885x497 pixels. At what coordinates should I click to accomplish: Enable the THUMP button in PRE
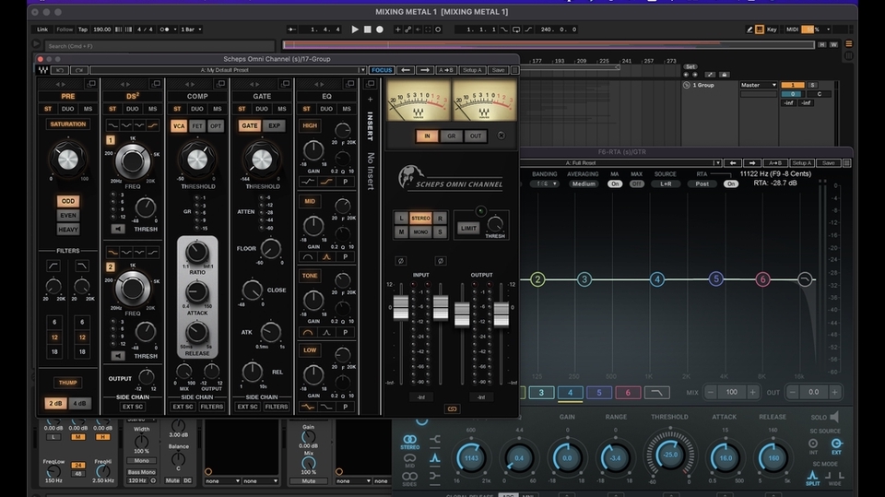click(x=67, y=383)
